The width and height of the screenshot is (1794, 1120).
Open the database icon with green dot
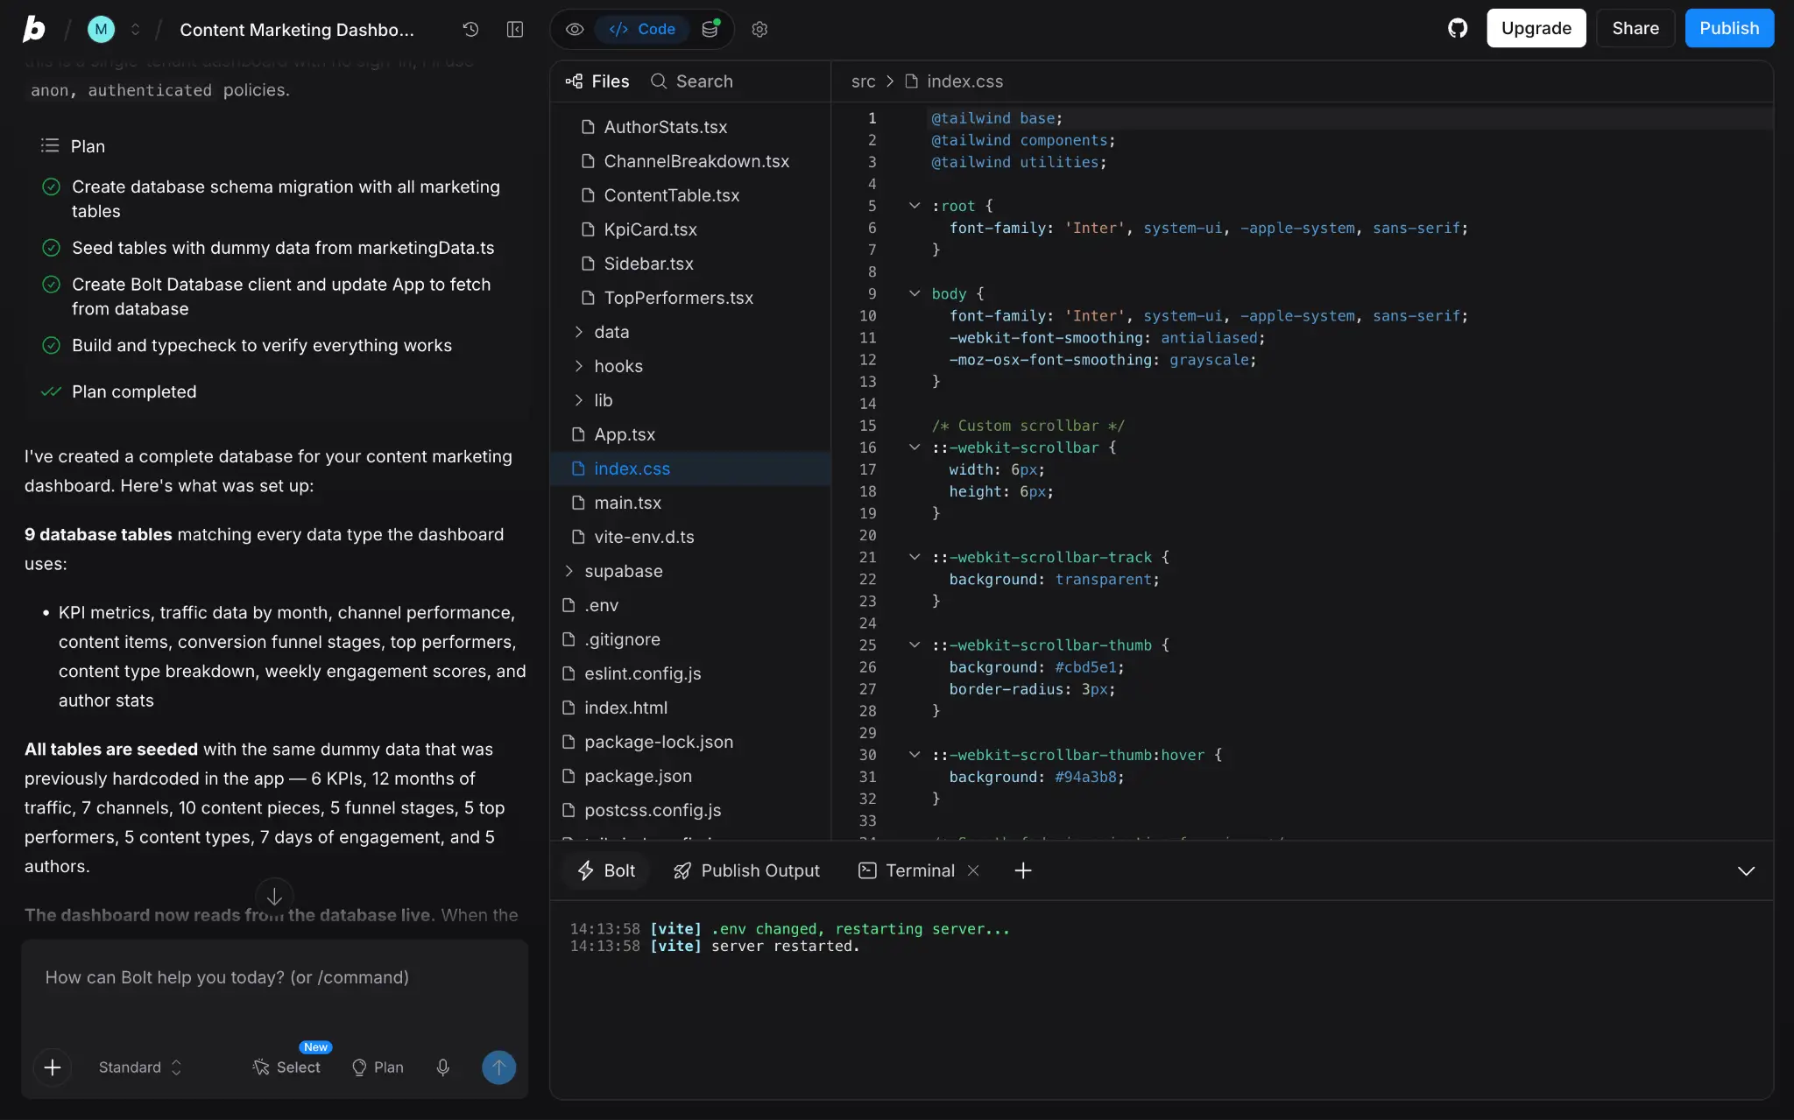(x=710, y=29)
